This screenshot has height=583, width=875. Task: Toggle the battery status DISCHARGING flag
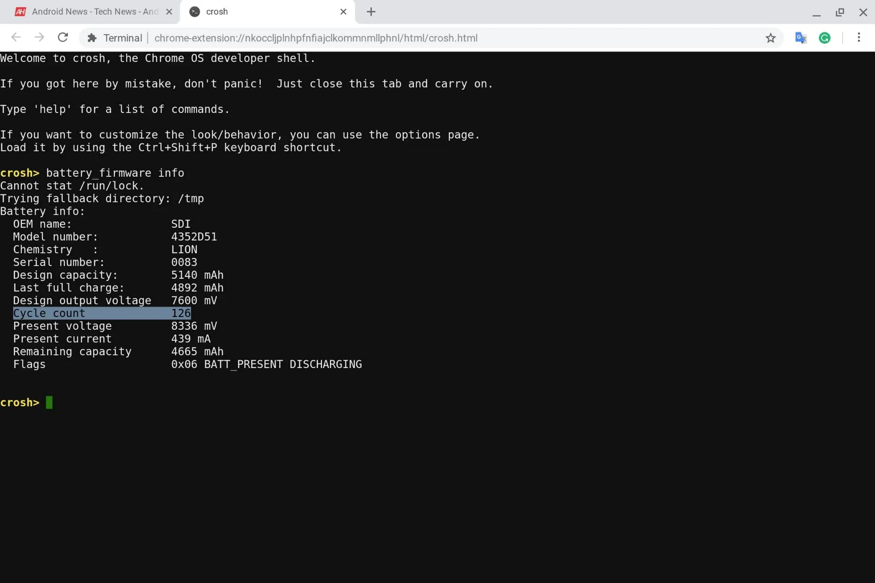click(325, 364)
